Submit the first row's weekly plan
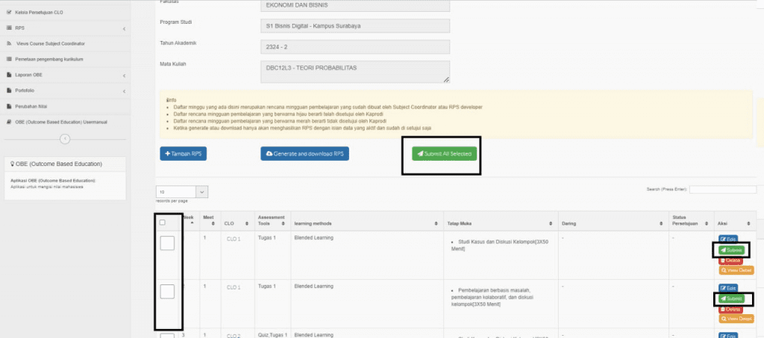This screenshot has height=338, width=764. point(731,250)
